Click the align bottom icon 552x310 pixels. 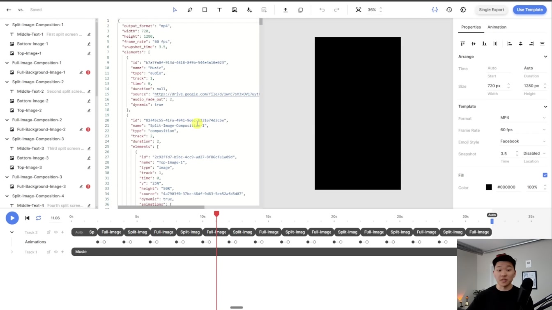pyautogui.click(x=485, y=44)
